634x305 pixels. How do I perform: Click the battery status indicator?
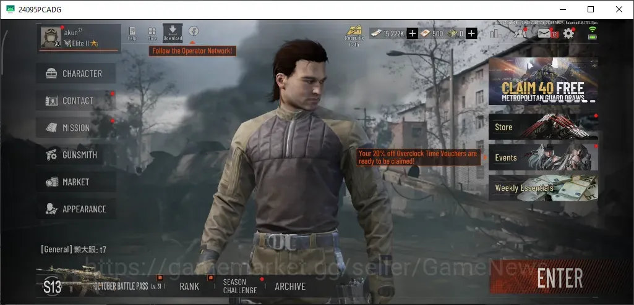[x=593, y=36]
